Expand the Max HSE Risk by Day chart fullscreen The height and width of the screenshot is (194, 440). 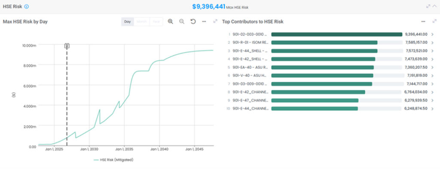(215, 22)
